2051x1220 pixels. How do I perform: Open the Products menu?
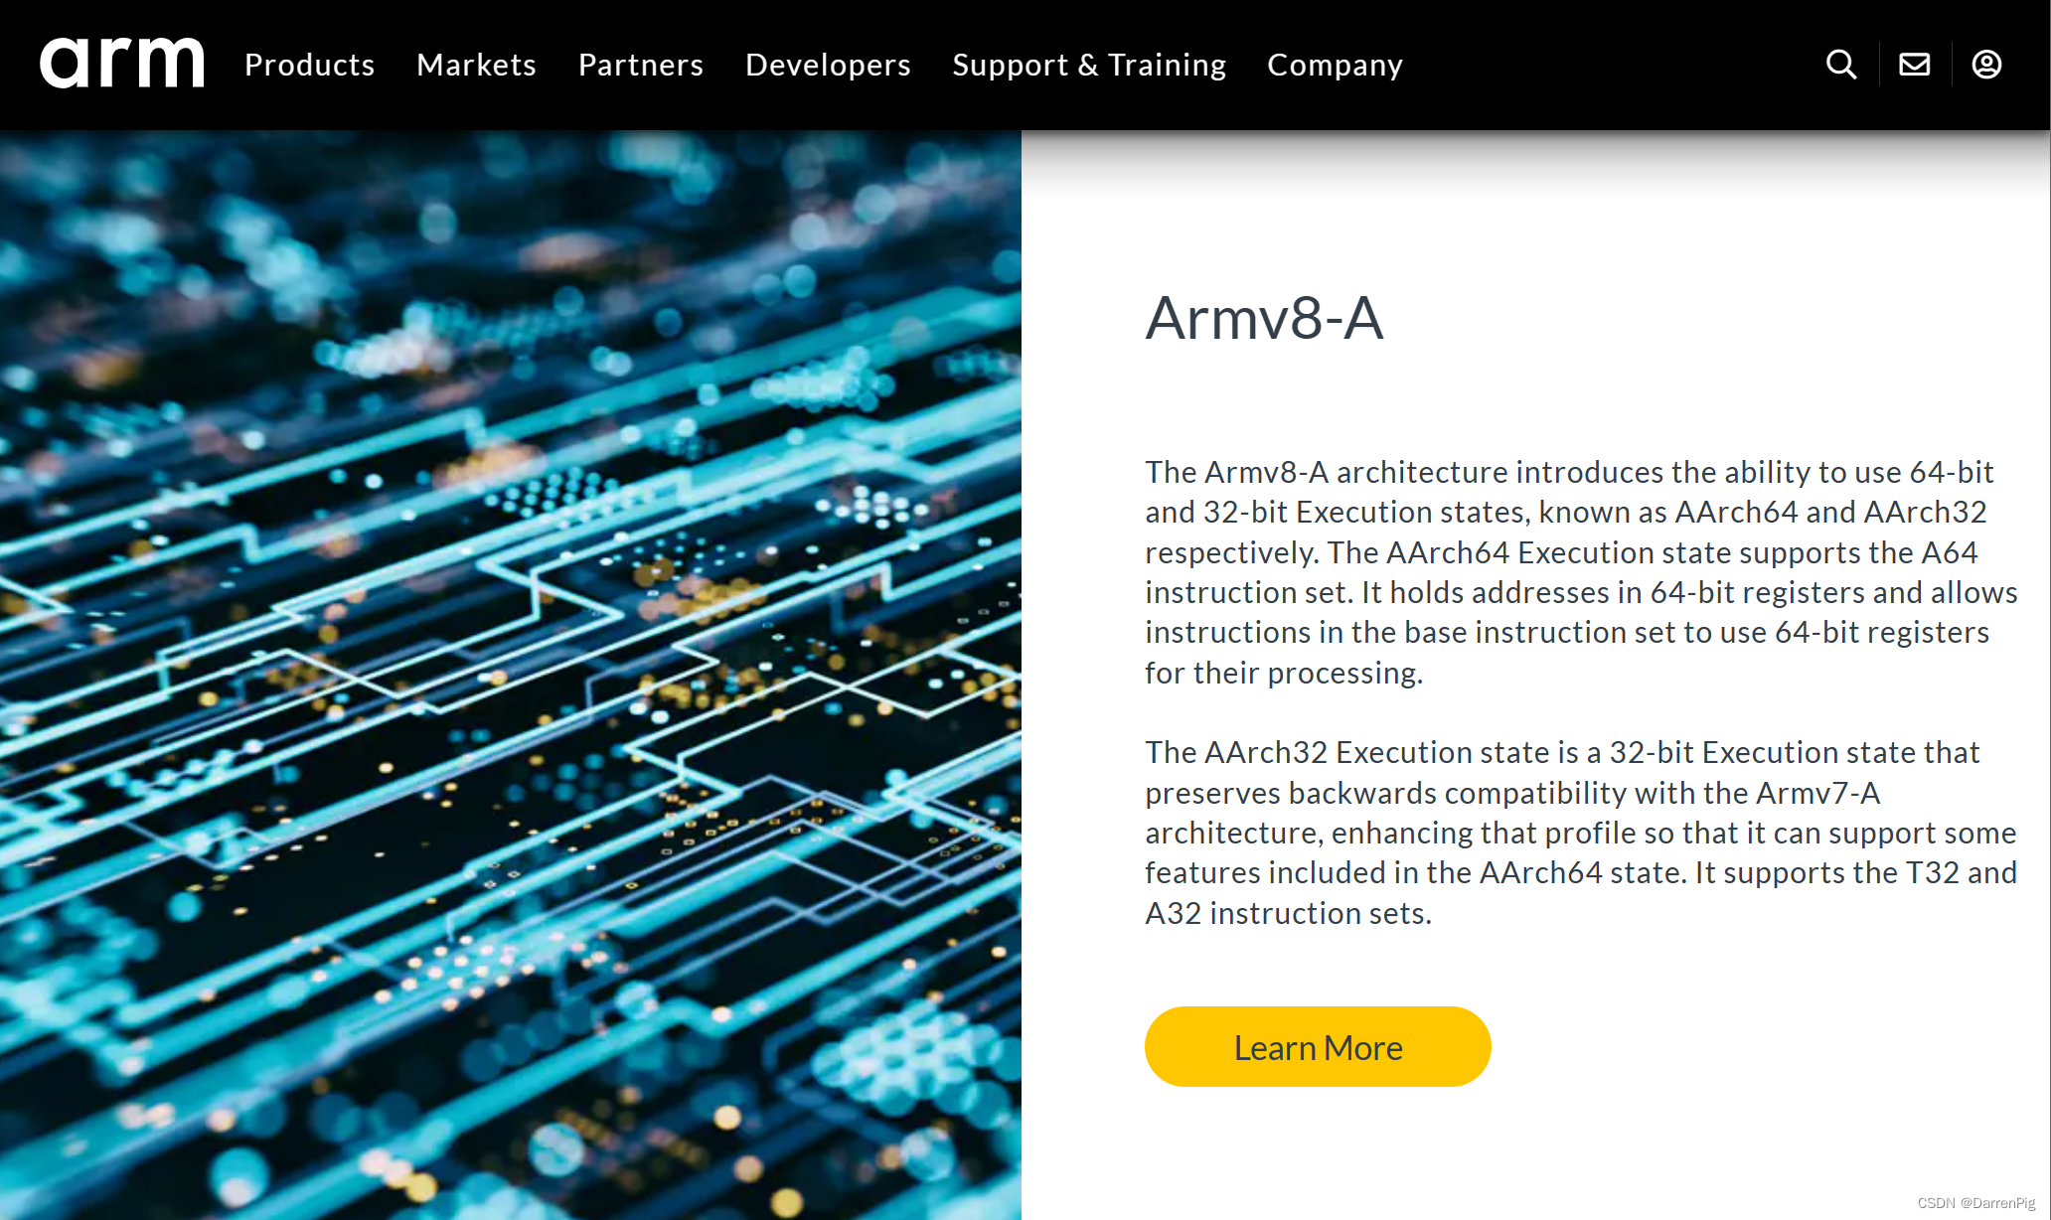tap(309, 64)
